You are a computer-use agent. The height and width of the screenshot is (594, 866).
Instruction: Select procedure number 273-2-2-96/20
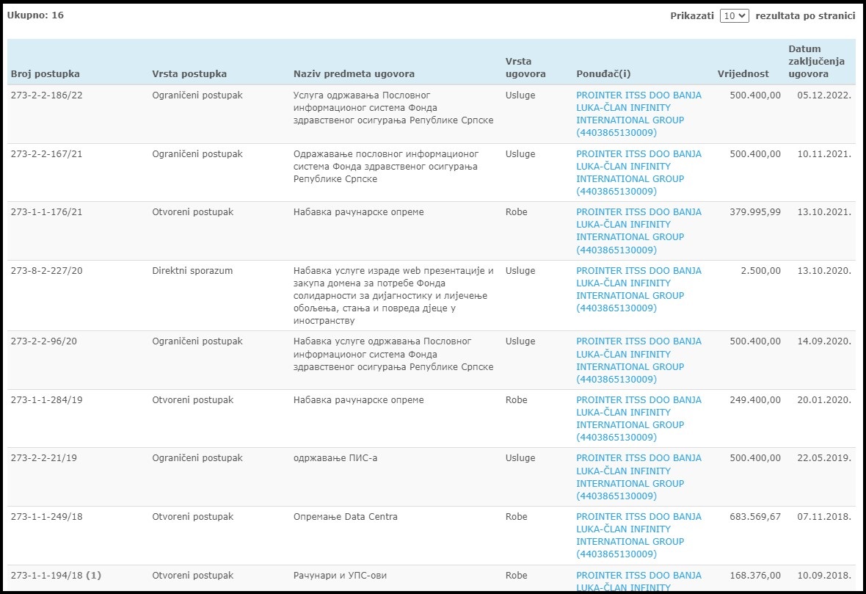[43, 341]
